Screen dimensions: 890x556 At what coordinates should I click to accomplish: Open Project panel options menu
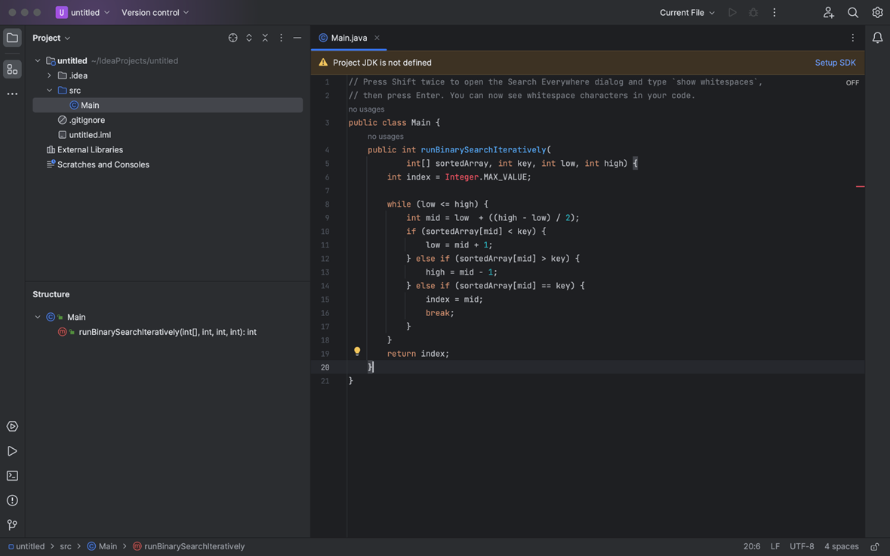point(281,38)
